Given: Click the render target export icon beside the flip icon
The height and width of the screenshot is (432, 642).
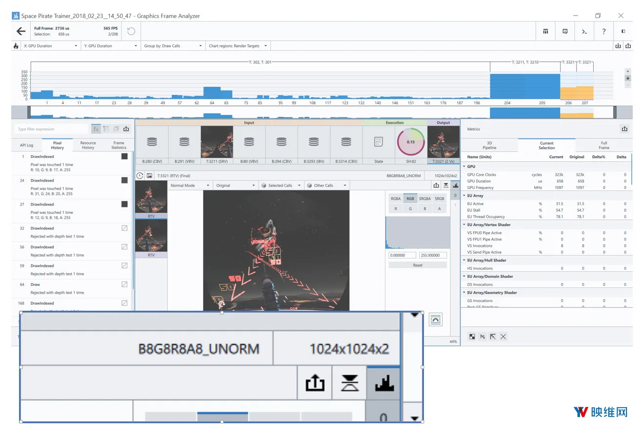Looking at the screenshot, I should click(x=436, y=186).
